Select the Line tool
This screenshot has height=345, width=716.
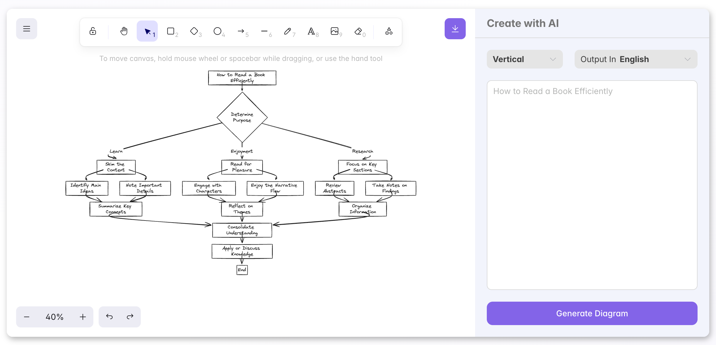pos(264,31)
